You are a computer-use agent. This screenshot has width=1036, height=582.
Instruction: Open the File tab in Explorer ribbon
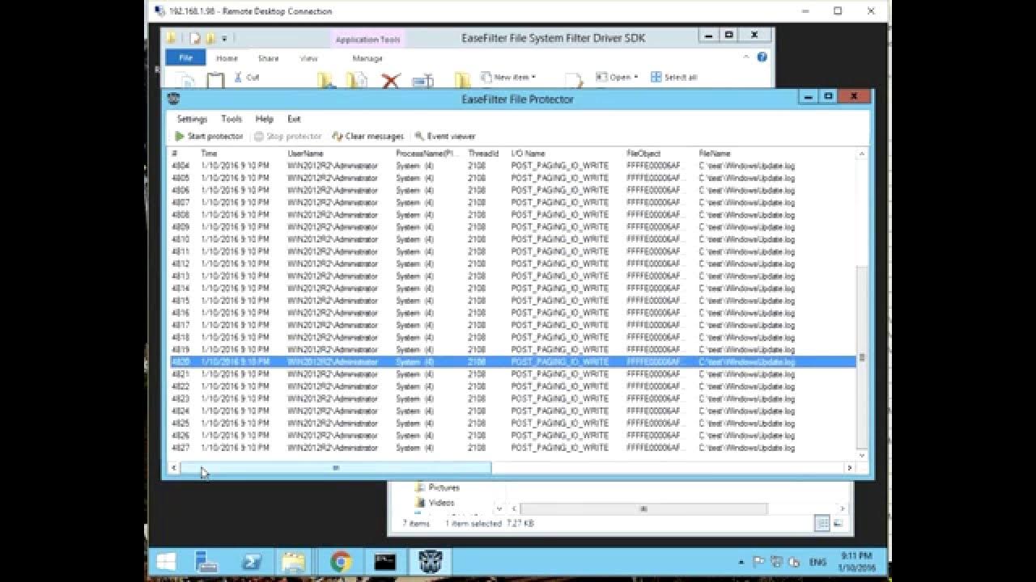[x=185, y=58]
